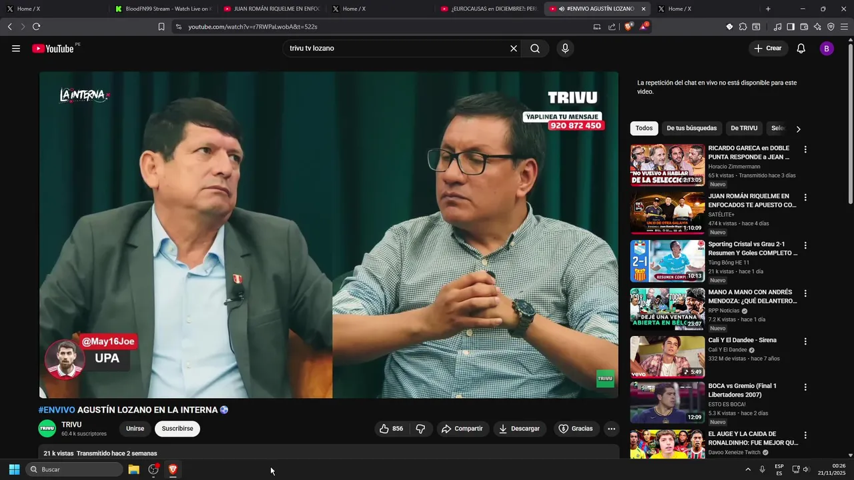Open options for BOCA vs Gremio video
This screenshot has height=480, width=854.
(x=805, y=387)
